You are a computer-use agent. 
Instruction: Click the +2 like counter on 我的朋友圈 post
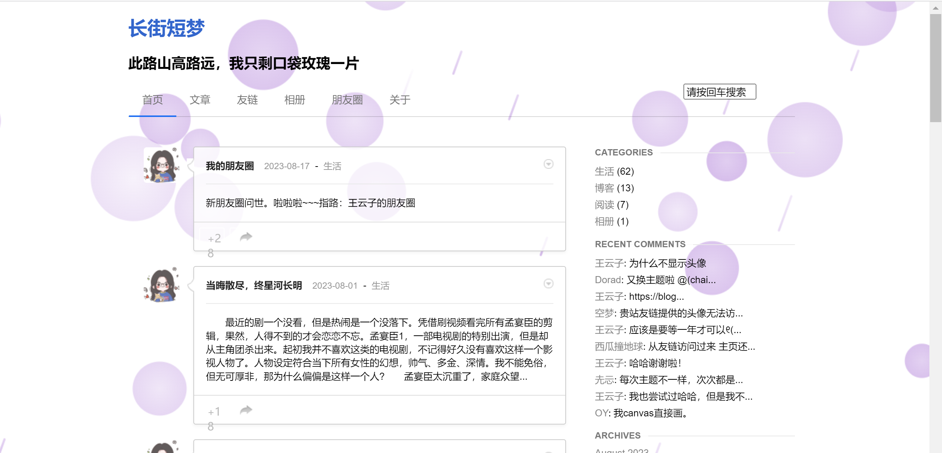point(214,238)
